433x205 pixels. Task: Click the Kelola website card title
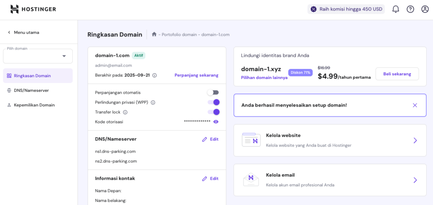283,136
